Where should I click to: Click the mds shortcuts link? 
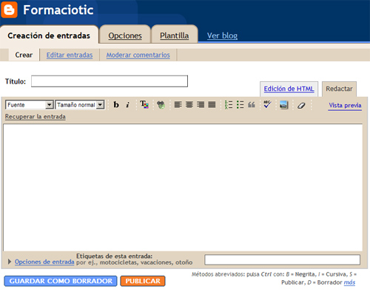pos(349,282)
